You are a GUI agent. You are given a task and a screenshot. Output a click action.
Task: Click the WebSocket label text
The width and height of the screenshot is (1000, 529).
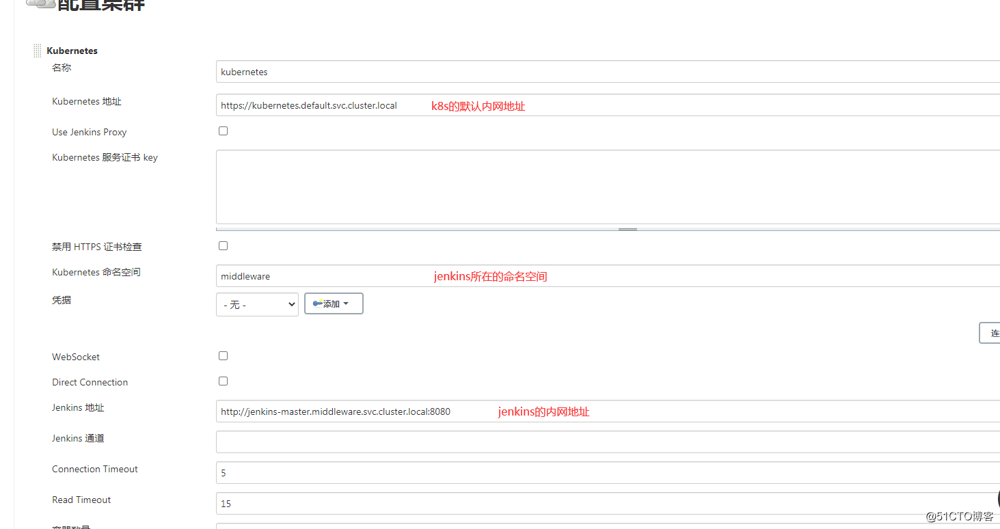76,357
